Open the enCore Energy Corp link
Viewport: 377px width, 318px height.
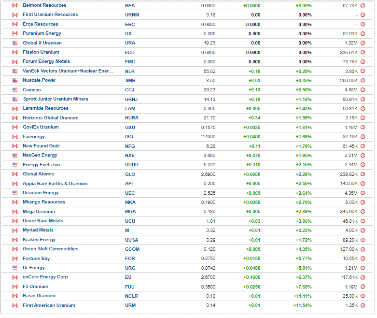click(45, 277)
